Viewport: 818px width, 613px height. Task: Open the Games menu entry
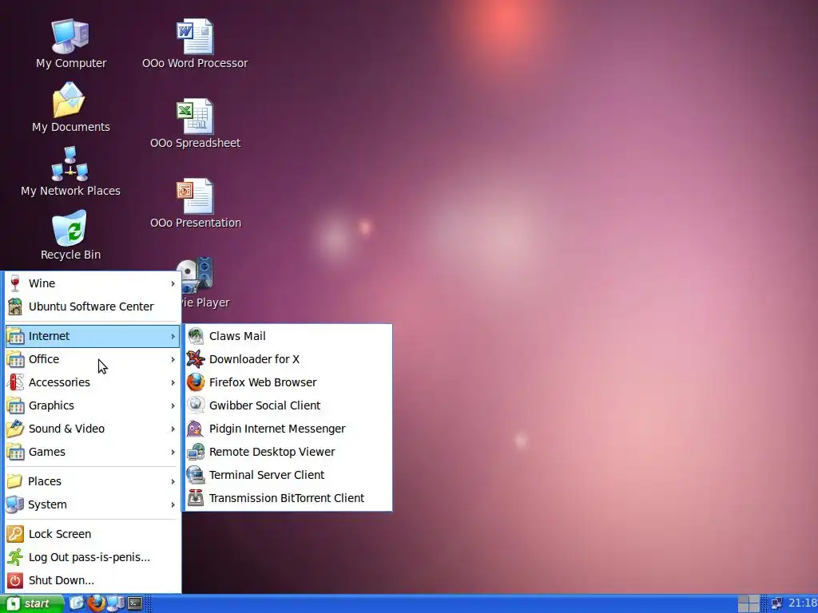coord(93,452)
